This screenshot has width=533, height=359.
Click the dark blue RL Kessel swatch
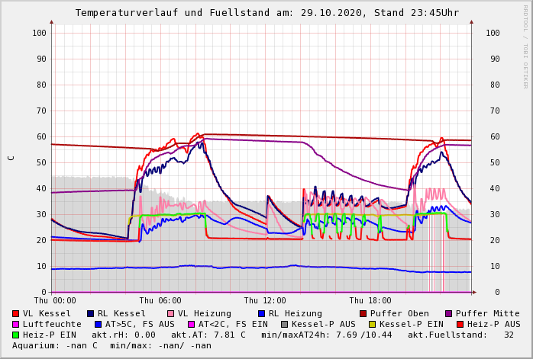pos(91,313)
